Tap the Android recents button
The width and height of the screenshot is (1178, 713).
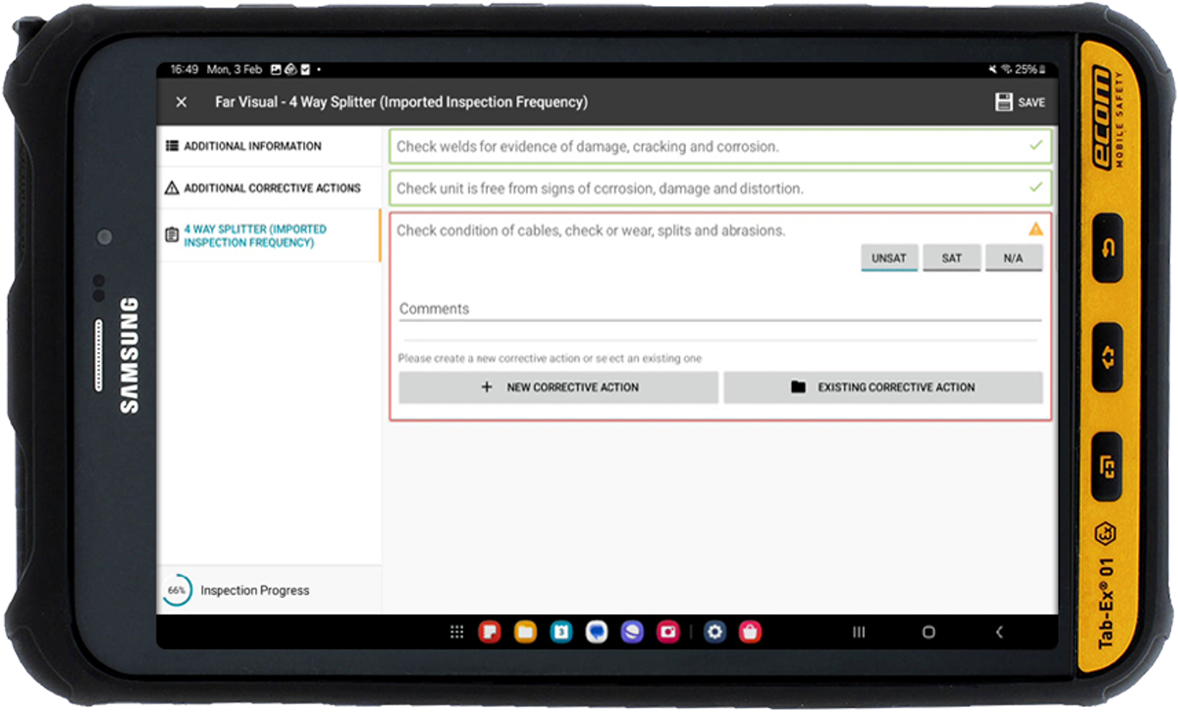click(859, 632)
